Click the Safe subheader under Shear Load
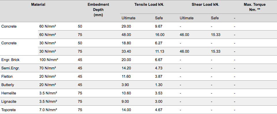277x114 pixels. (215, 18)
